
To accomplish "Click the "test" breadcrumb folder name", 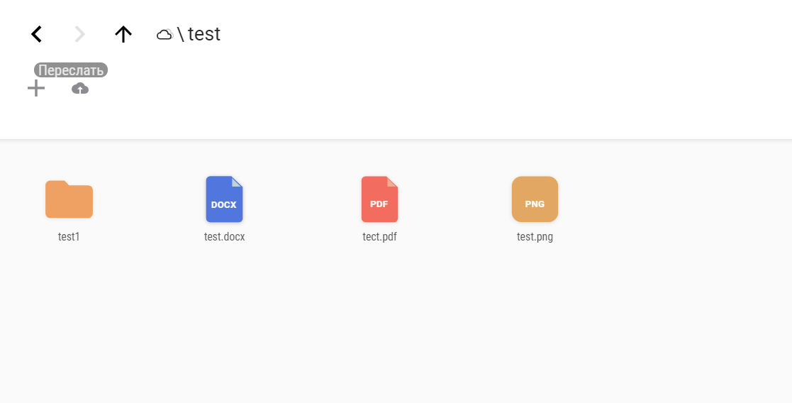I will pyautogui.click(x=204, y=34).
